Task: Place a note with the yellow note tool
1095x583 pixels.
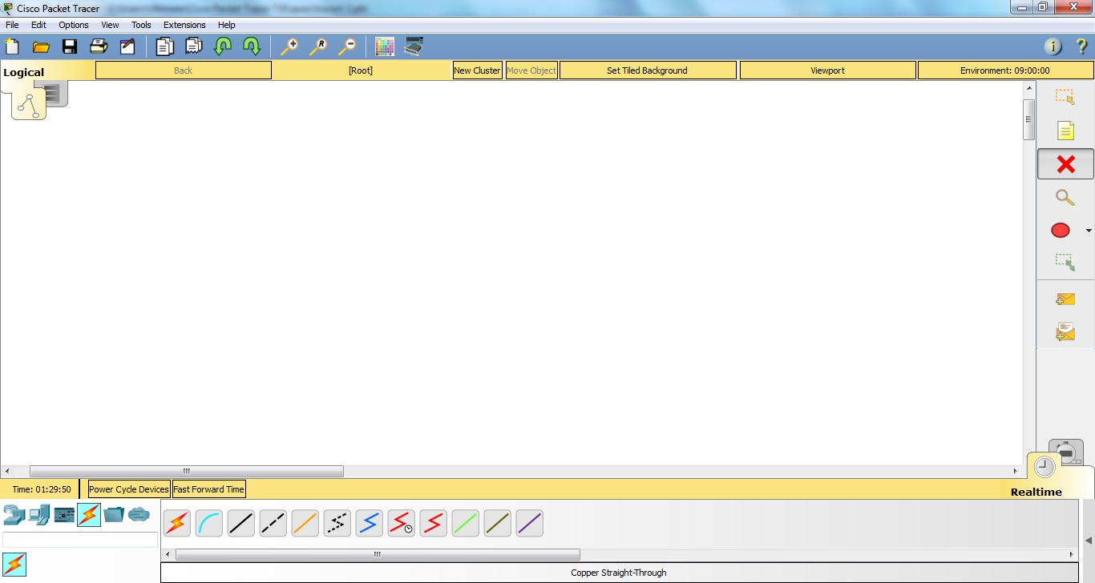Action: pyautogui.click(x=1065, y=131)
